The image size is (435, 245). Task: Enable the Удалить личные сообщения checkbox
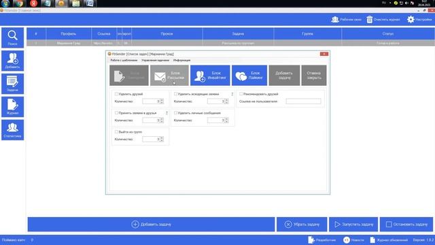coord(175,113)
